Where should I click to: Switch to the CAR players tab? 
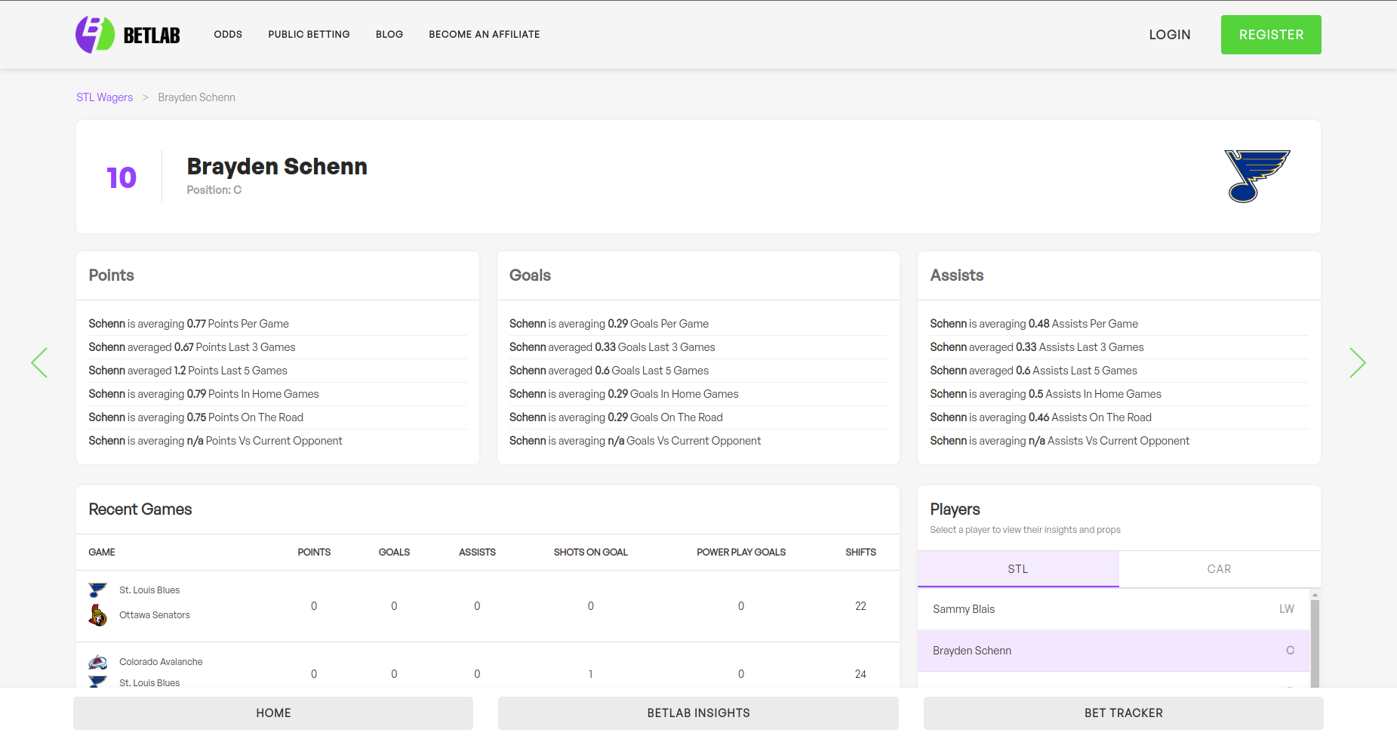coord(1220,569)
